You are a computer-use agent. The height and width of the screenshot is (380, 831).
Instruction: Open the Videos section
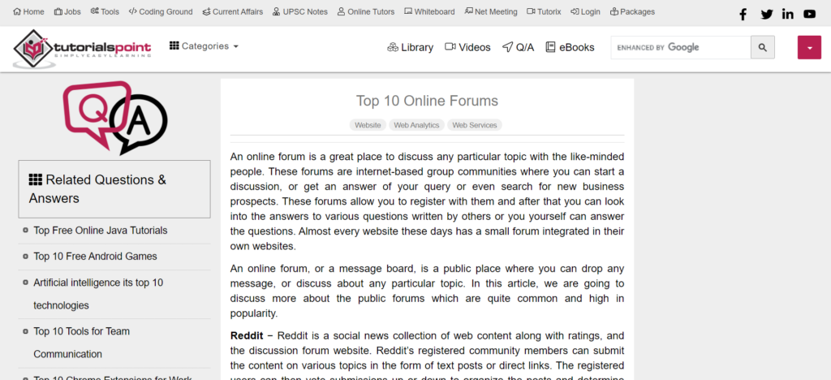pos(467,47)
